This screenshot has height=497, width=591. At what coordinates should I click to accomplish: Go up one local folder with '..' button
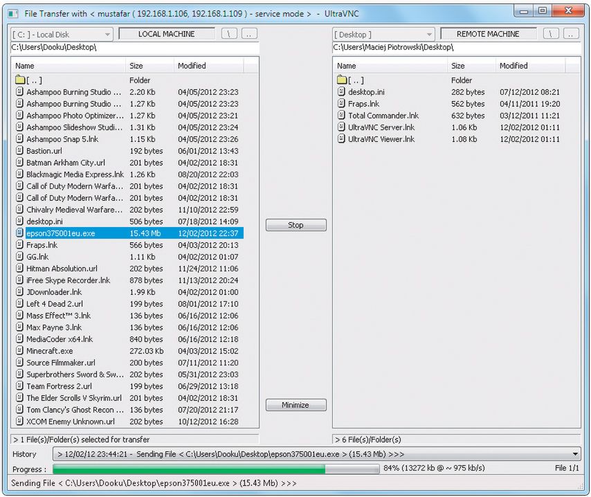point(249,34)
